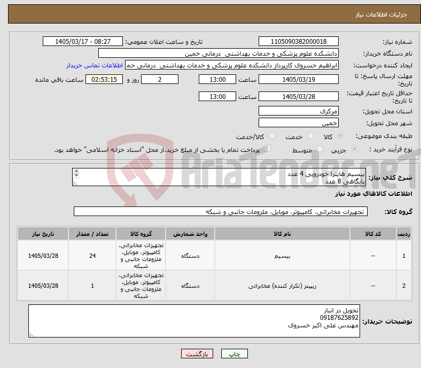Viewport: 421px width, 368px height.
Task: Select the خدمت radio button
Action: pos(310,136)
